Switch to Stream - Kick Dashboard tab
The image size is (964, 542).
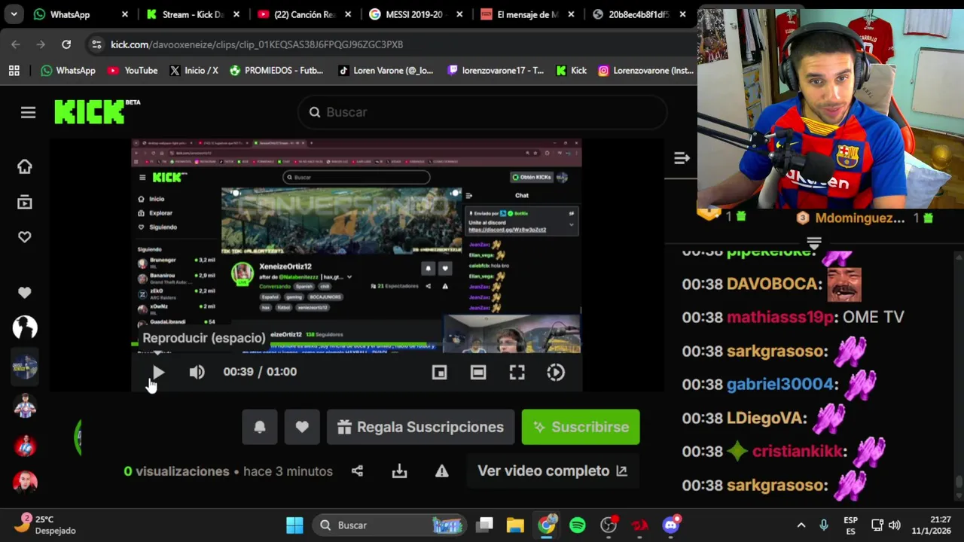click(x=194, y=14)
